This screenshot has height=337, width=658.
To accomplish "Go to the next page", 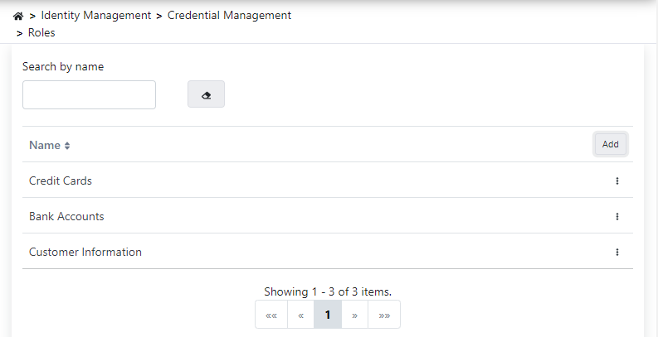I will pos(354,315).
